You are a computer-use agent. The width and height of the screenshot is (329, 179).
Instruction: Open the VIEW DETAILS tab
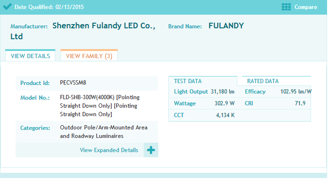click(x=30, y=56)
